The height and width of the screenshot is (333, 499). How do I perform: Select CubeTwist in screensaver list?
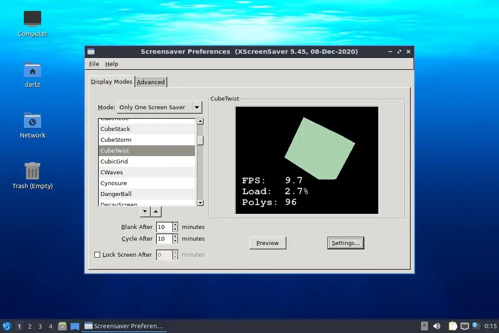147,151
